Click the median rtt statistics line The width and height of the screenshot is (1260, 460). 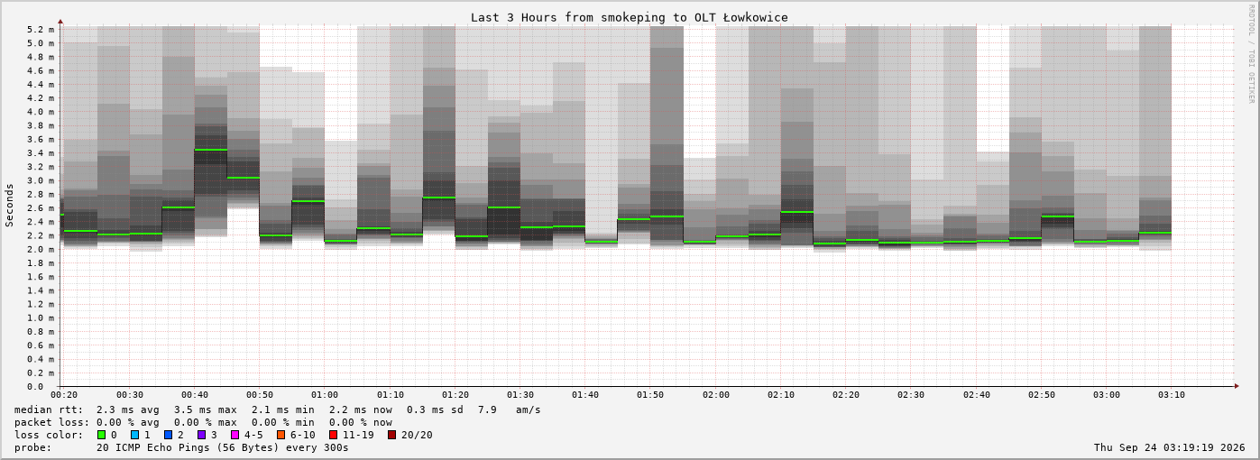point(278,409)
